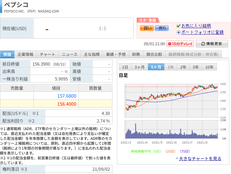Open the 競合比較 tab

click(154, 54)
